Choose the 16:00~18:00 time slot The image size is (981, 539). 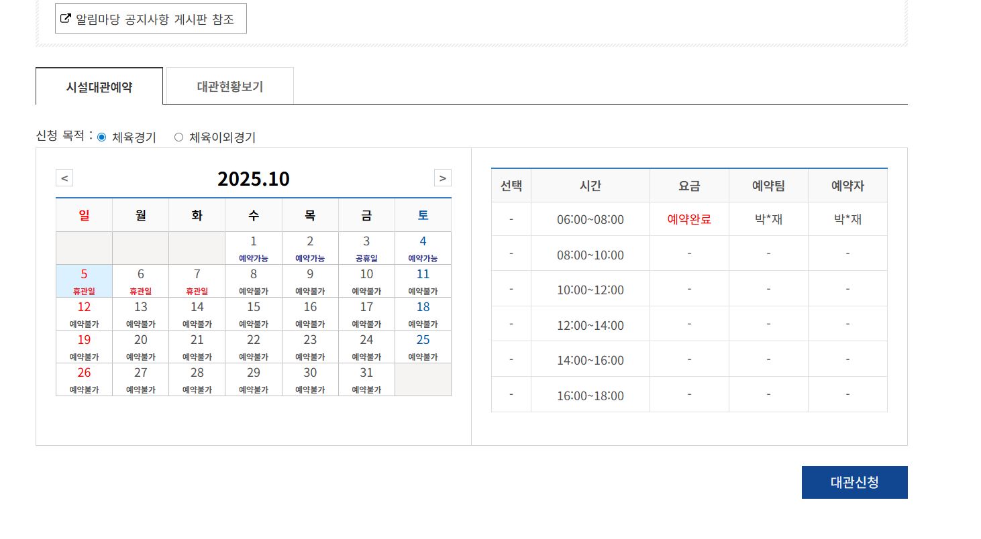tap(590, 396)
